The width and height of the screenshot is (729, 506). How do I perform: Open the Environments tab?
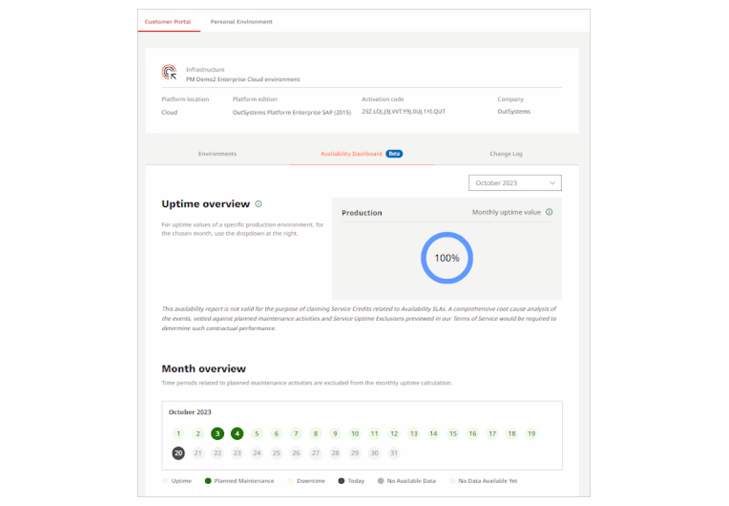pos(217,153)
